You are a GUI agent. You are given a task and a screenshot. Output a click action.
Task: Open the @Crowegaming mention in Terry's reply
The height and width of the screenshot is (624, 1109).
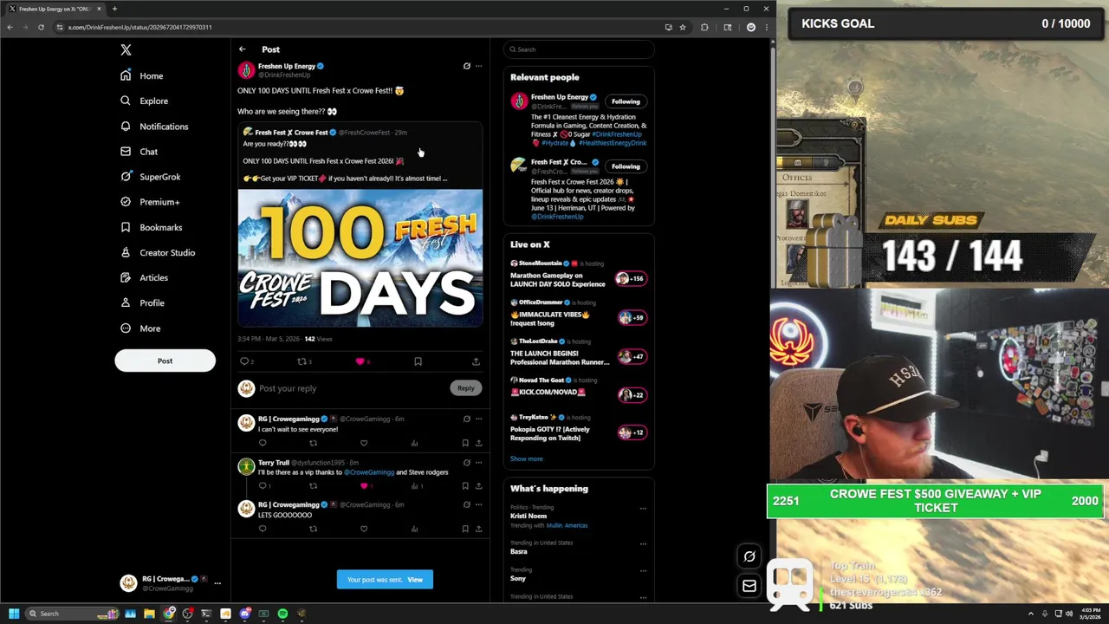[x=369, y=472]
